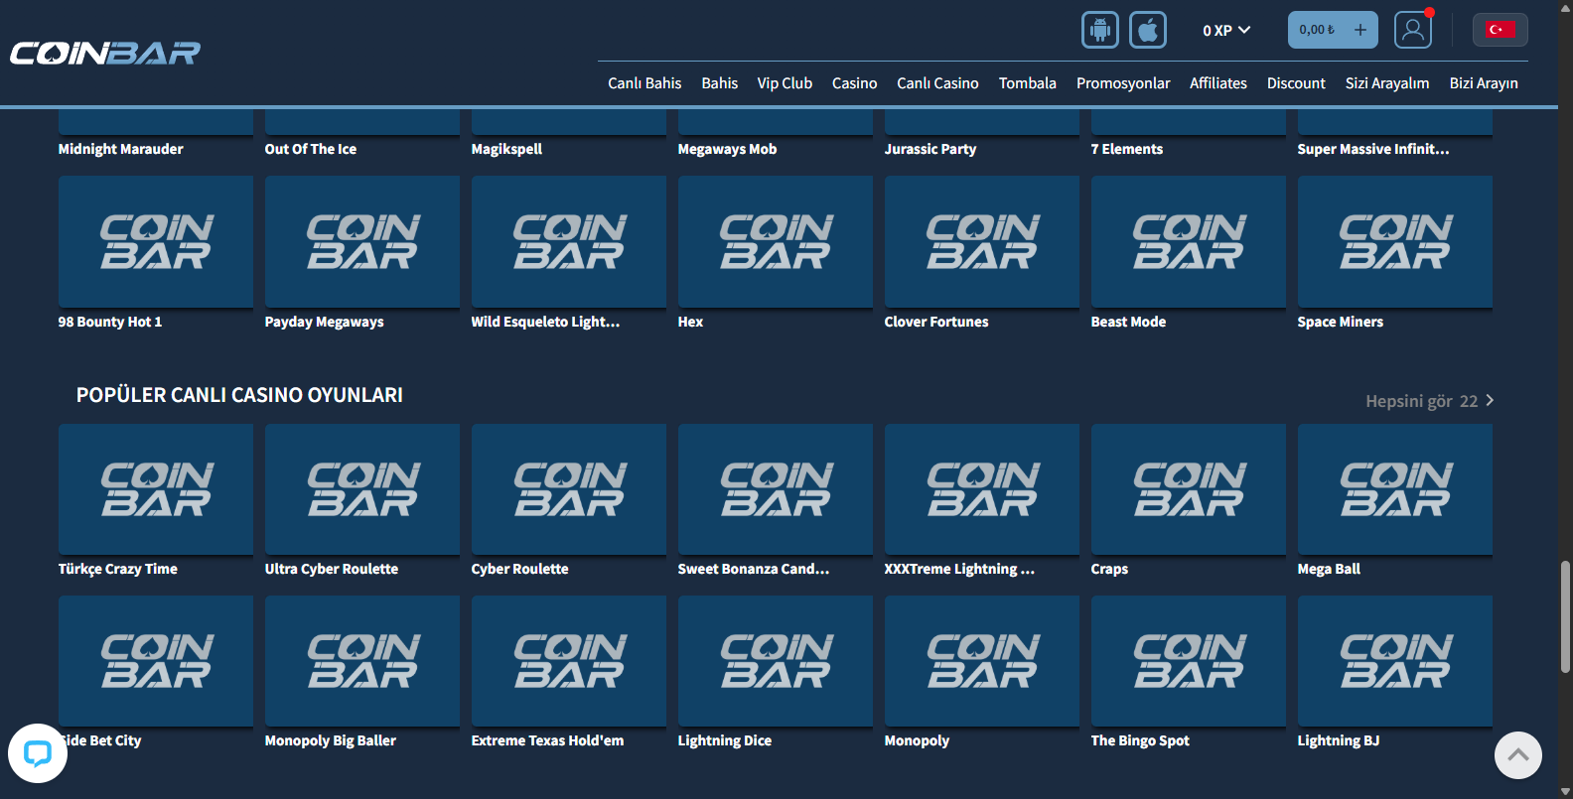
Task: Go to Tombala page
Action: click(1028, 83)
